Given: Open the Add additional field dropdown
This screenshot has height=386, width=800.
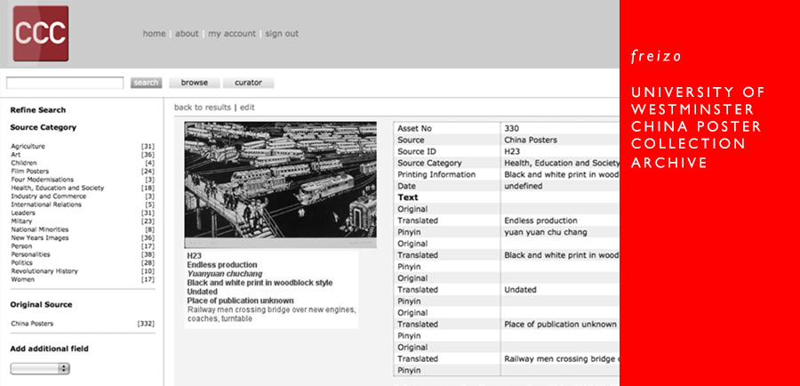Looking at the screenshot, I should coord(40,368).
